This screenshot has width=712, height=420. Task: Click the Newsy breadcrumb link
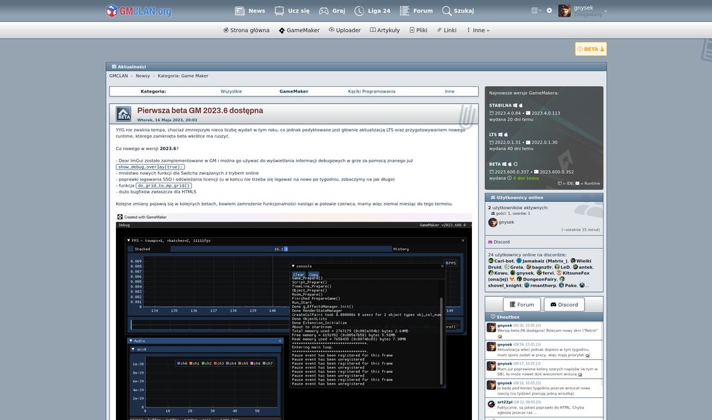coord(143,76)
